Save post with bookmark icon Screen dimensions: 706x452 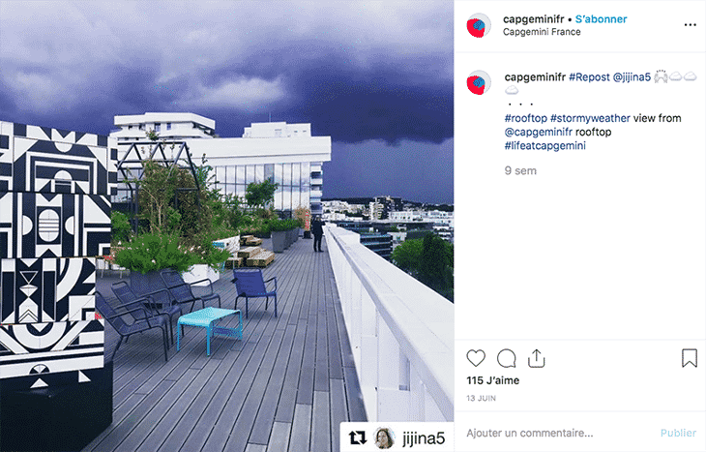(x=690, y=358)
